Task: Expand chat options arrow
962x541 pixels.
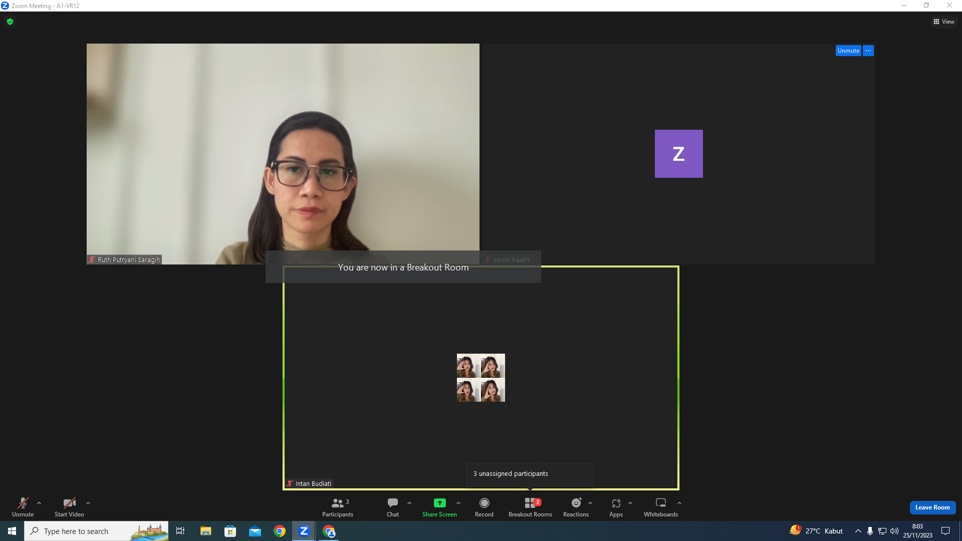Action: 409,503
